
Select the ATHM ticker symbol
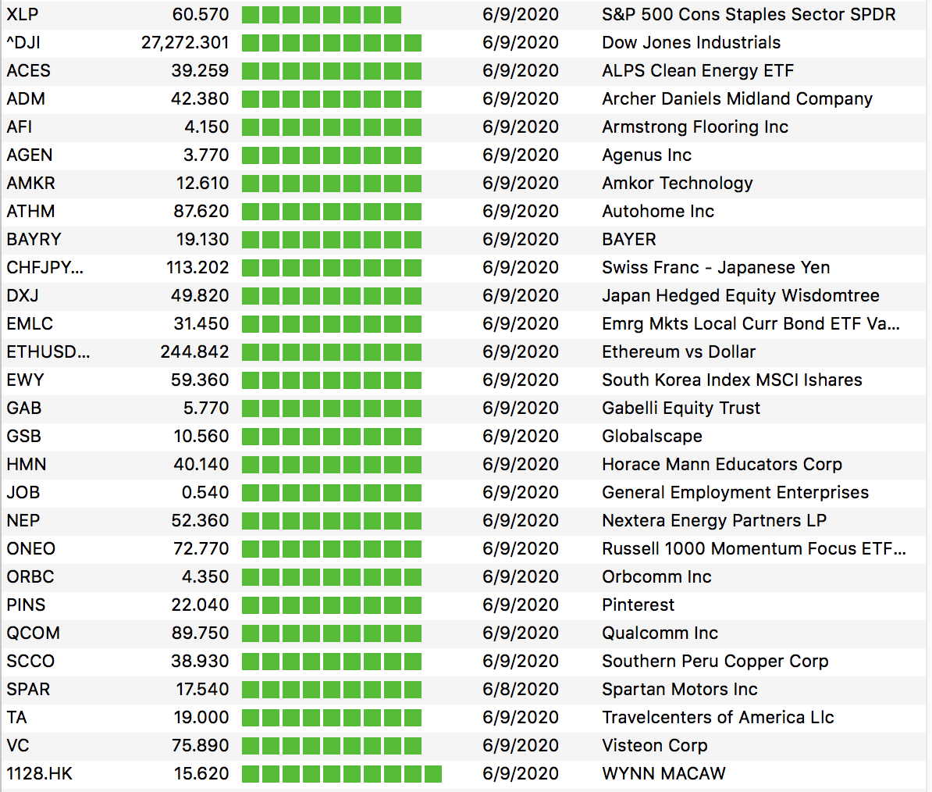(x=31, y=211)
